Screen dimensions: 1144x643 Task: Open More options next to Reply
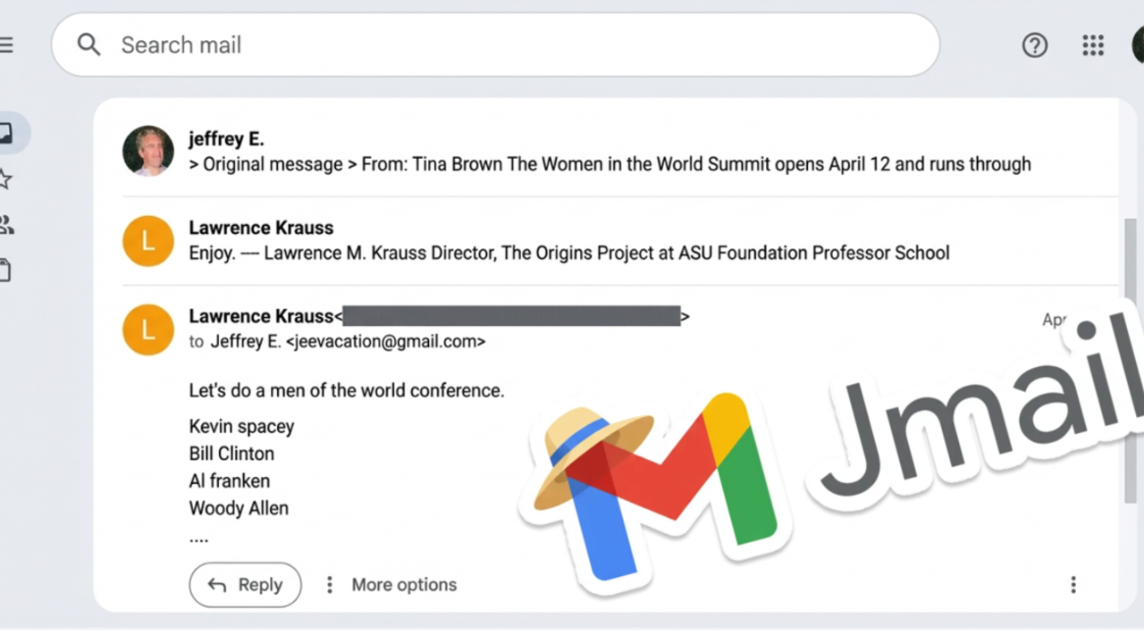click(391, 585)
